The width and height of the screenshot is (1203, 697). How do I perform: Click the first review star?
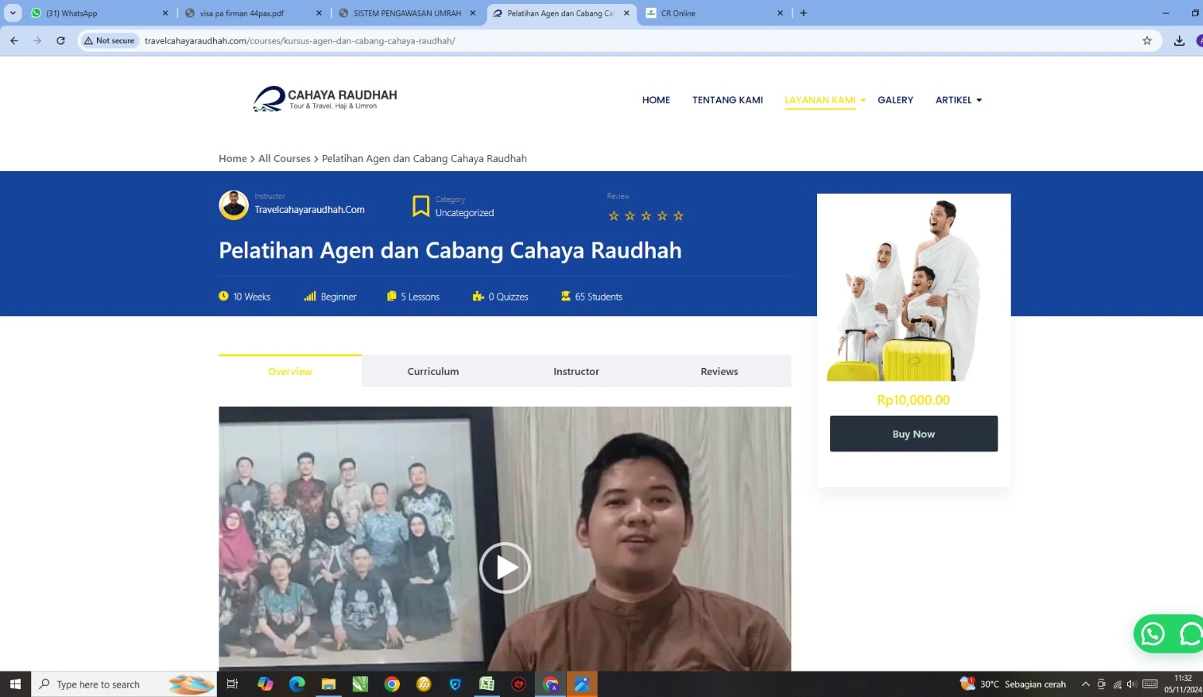(614, 216)
